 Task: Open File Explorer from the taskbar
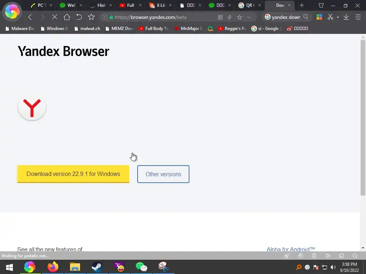coord(75,267)
